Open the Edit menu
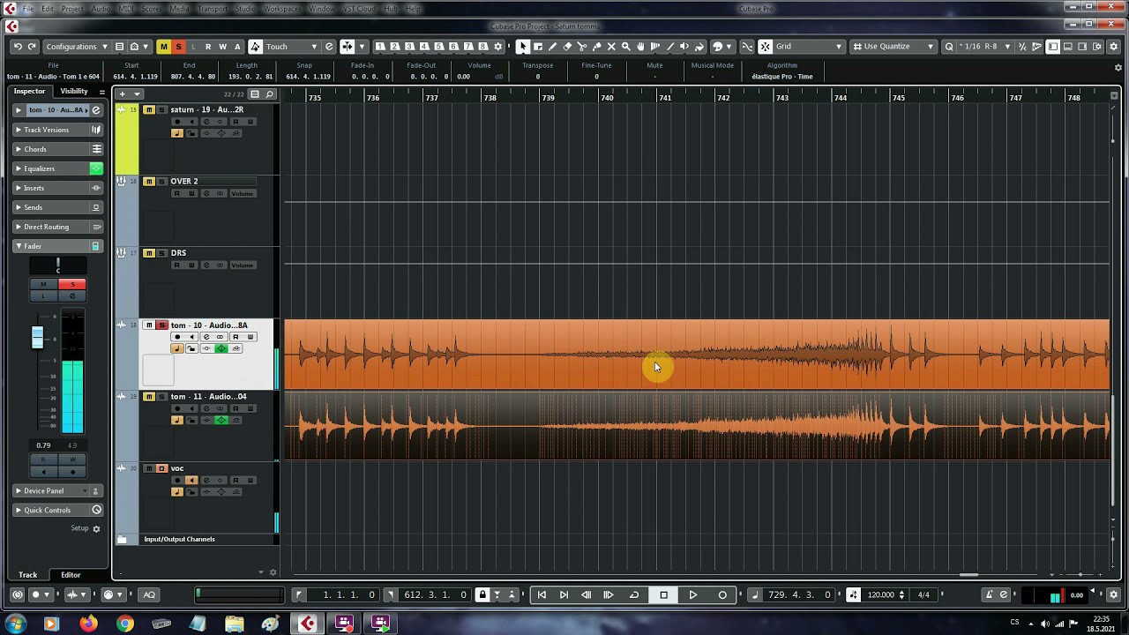This screenshot has width=1129, height=635. click(x=48, y=9)
